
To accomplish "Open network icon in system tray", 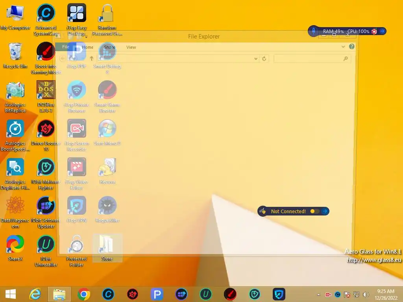I will click(x=357, y=295).
